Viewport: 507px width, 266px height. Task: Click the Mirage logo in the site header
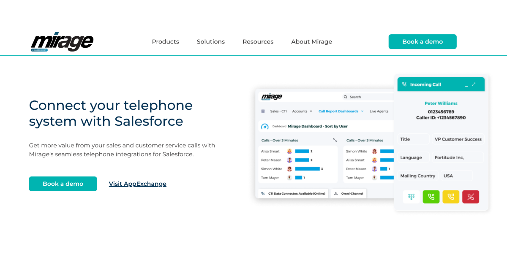pyautogui.click(x=62, y=42)
